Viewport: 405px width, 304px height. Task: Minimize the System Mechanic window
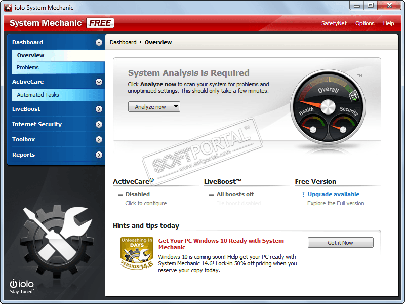point(357,6)
